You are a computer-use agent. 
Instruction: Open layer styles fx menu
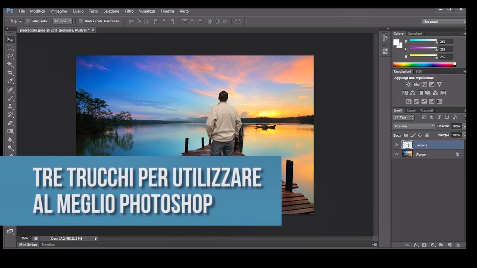pos(416,245)
